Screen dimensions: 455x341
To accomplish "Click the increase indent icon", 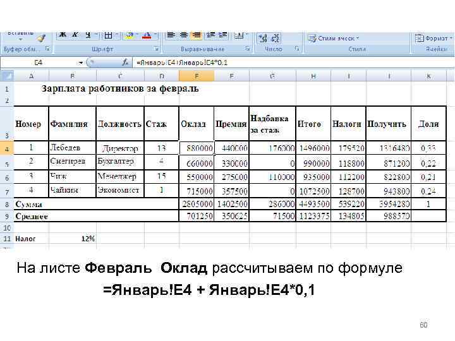I will (223, 35).
